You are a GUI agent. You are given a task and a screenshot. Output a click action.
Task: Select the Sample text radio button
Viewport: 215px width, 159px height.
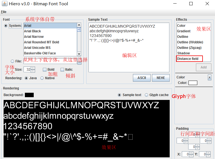coord(119,95)
